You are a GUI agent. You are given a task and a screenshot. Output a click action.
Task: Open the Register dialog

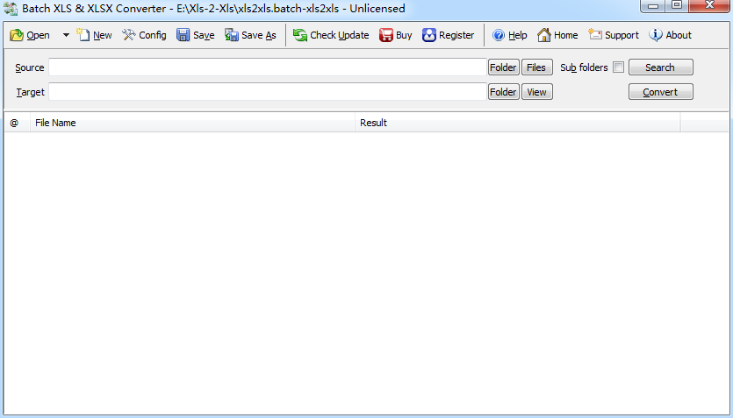click(x=448, y=35)
